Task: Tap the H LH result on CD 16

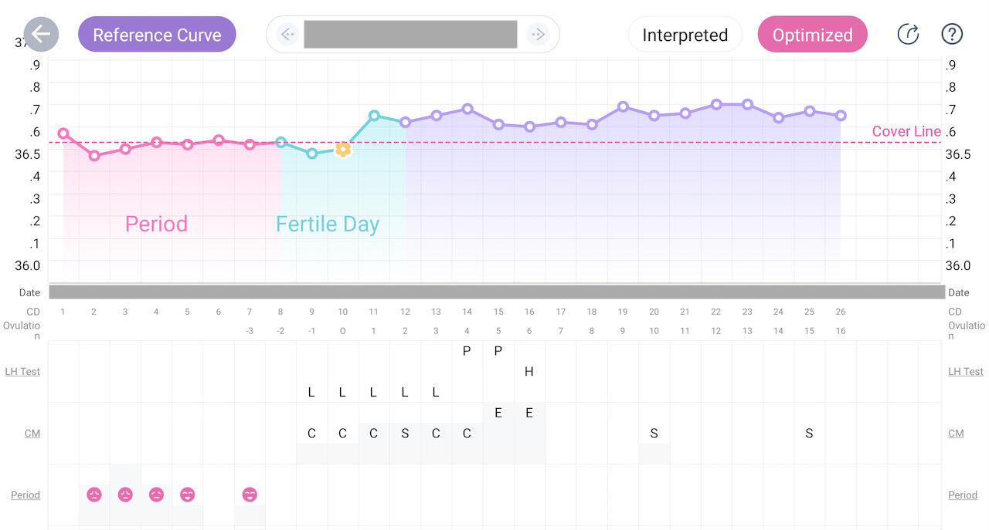Action: click(529, 371)
